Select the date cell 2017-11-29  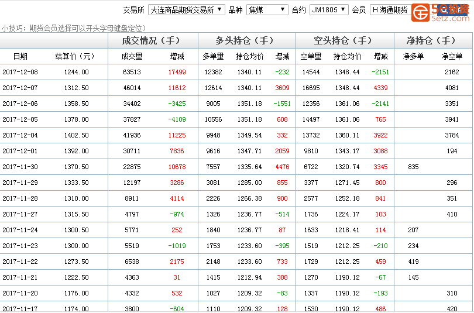(x=20, y=183)
